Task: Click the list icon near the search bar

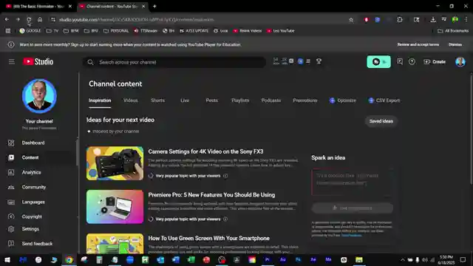Action: [308, 61]
